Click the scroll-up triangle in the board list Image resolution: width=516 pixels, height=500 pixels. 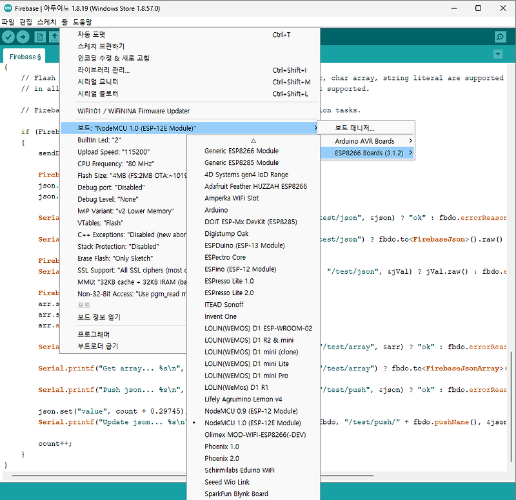point(253,141)
